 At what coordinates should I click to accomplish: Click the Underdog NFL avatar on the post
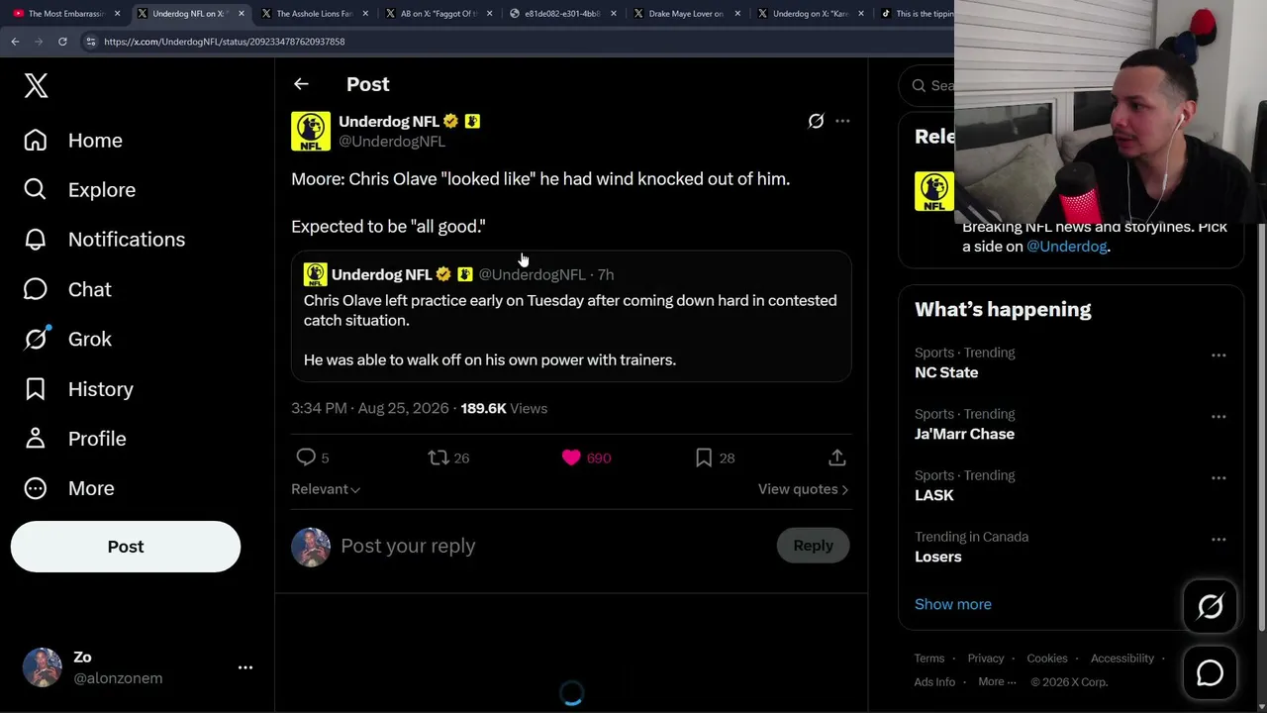coord(311,132)
